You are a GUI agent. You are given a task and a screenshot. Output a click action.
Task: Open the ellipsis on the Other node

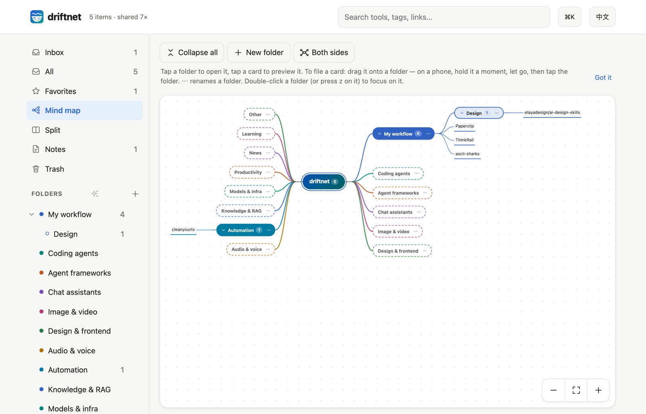(x=268, y=114)
